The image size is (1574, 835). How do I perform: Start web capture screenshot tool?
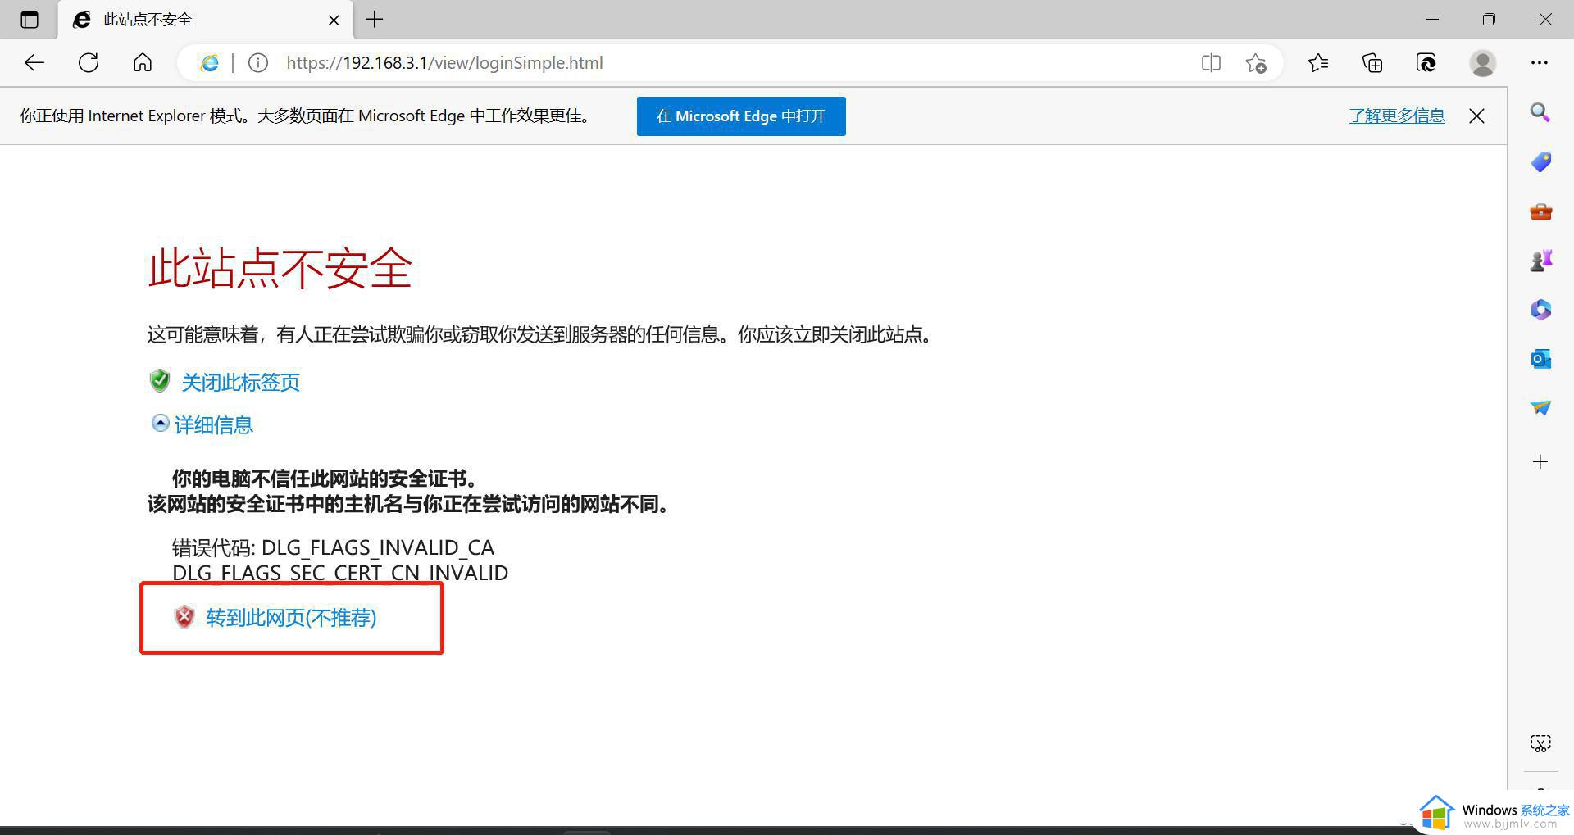(x=1540, y=743)
